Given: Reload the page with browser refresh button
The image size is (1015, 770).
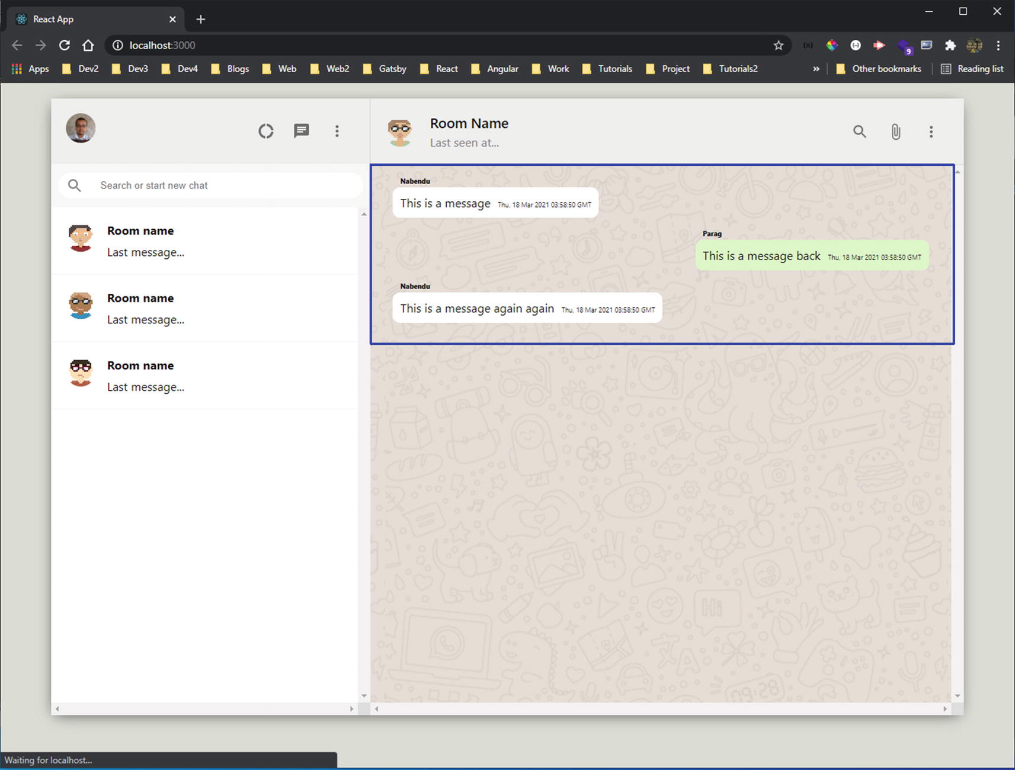Looking at the screenshot, I should [x=65, y=46].
